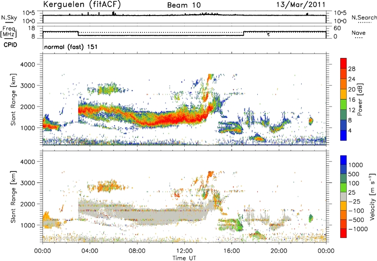The width and height of the screenshot is (377, 261).
Task: Select the "normal (fast) 151" CPID text
Action: [71, 47]
